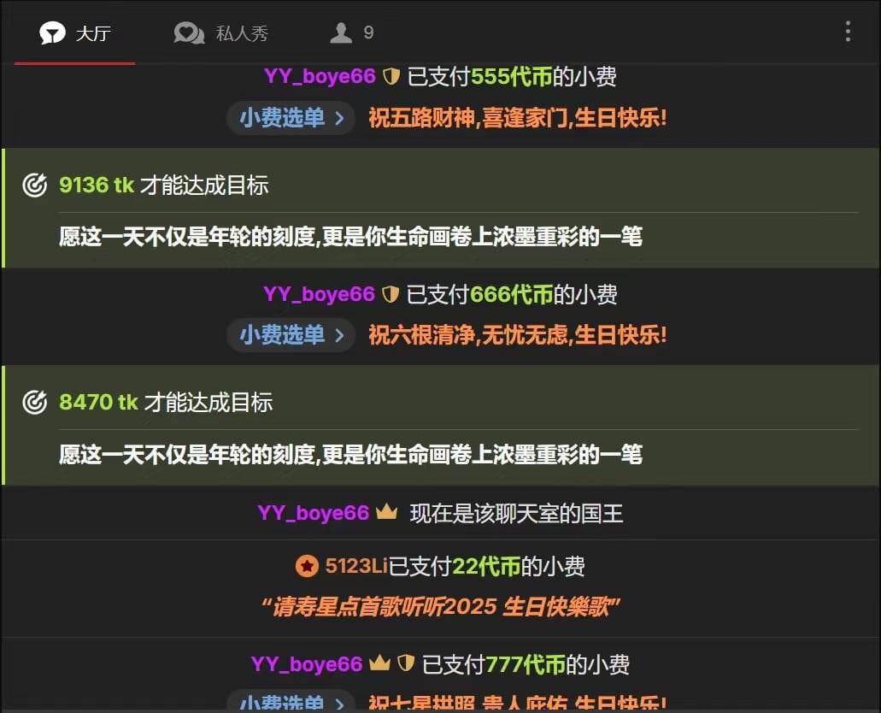Viewport: 881px width, 713px height.
Task: Click shield badge in the 777代币 tip message
Action: click(x=406, y=664)
